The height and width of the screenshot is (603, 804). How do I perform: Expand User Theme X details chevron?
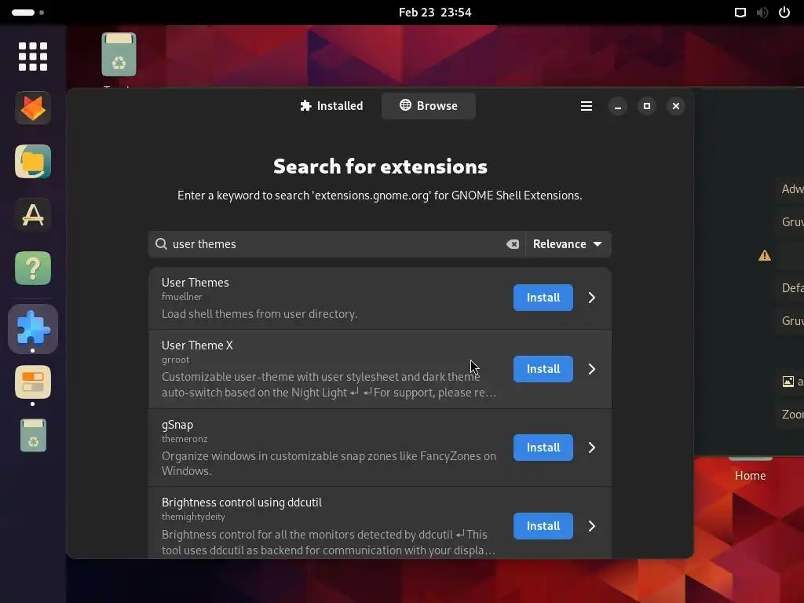(x=592, y=369)
